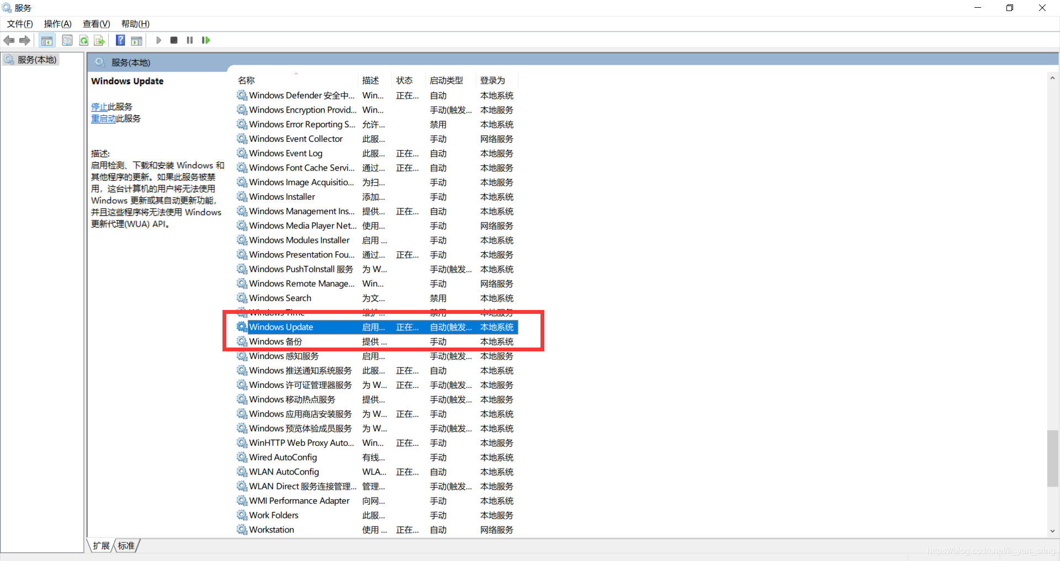This screenshot has height=561, width=1060.
Task: Click gear icon of Work Folders row
Action: (x=242, y=515)
